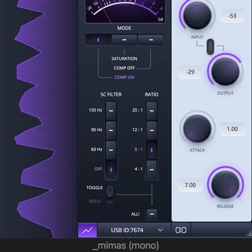Click the GR meter display
This screenshot has height=252, width=252.
click(x=125, y=11)
